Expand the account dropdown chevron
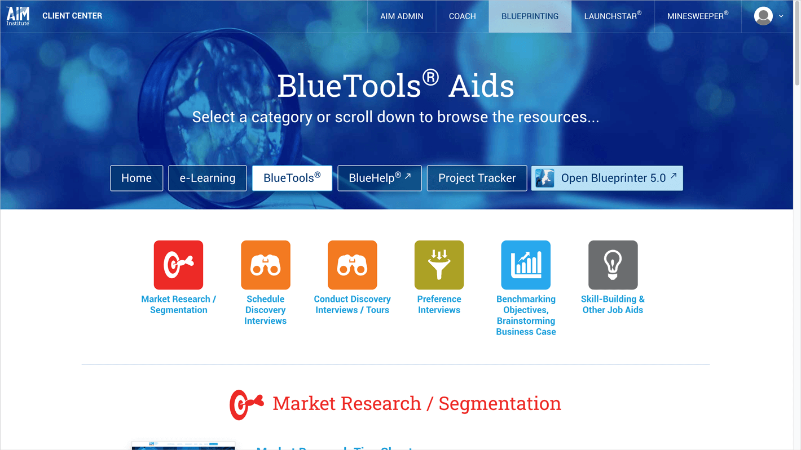Viewport: 801px width, 450px height. coord(781,16)
